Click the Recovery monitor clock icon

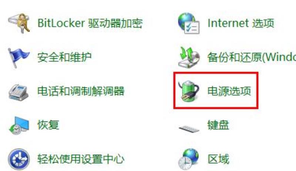click(x=19, y=126)
